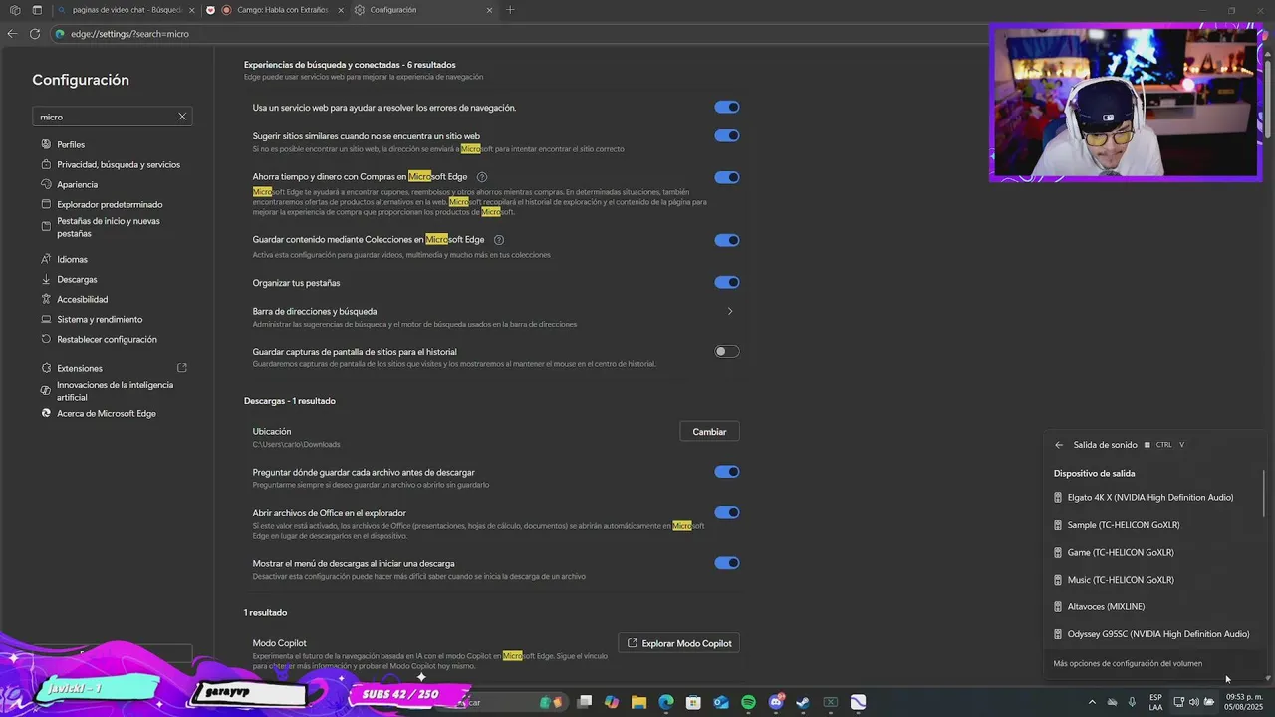Close the paginas de video chat tab
Viewport: 1275px width, 717px height.
tap(190, 10)
